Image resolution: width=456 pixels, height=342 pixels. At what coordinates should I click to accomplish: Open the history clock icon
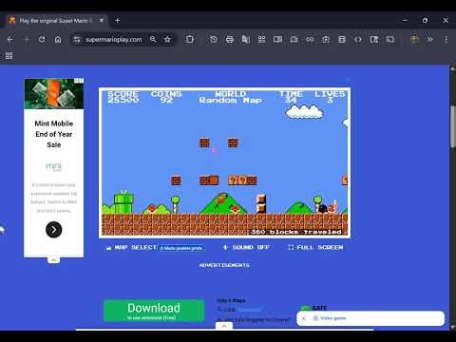pyautogui.click(x=214, y=39)
